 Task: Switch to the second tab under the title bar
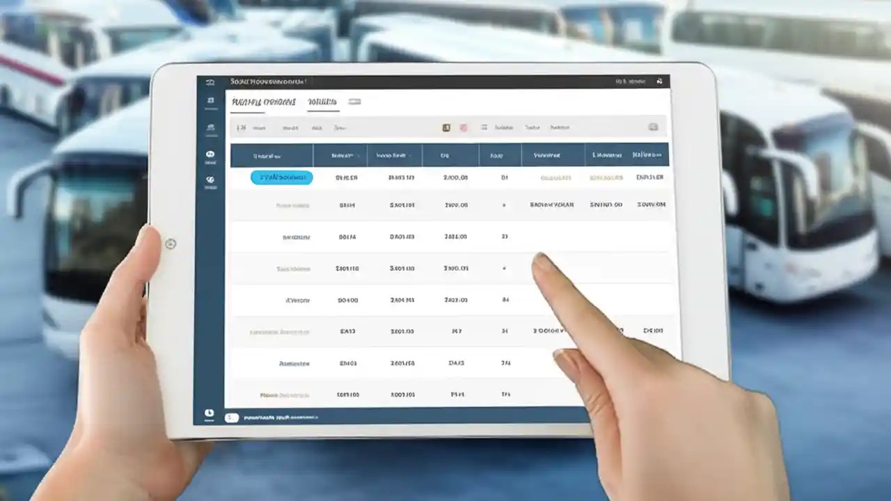coord(322,102)
